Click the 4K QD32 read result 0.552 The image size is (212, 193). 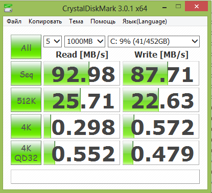coord(82,153)
